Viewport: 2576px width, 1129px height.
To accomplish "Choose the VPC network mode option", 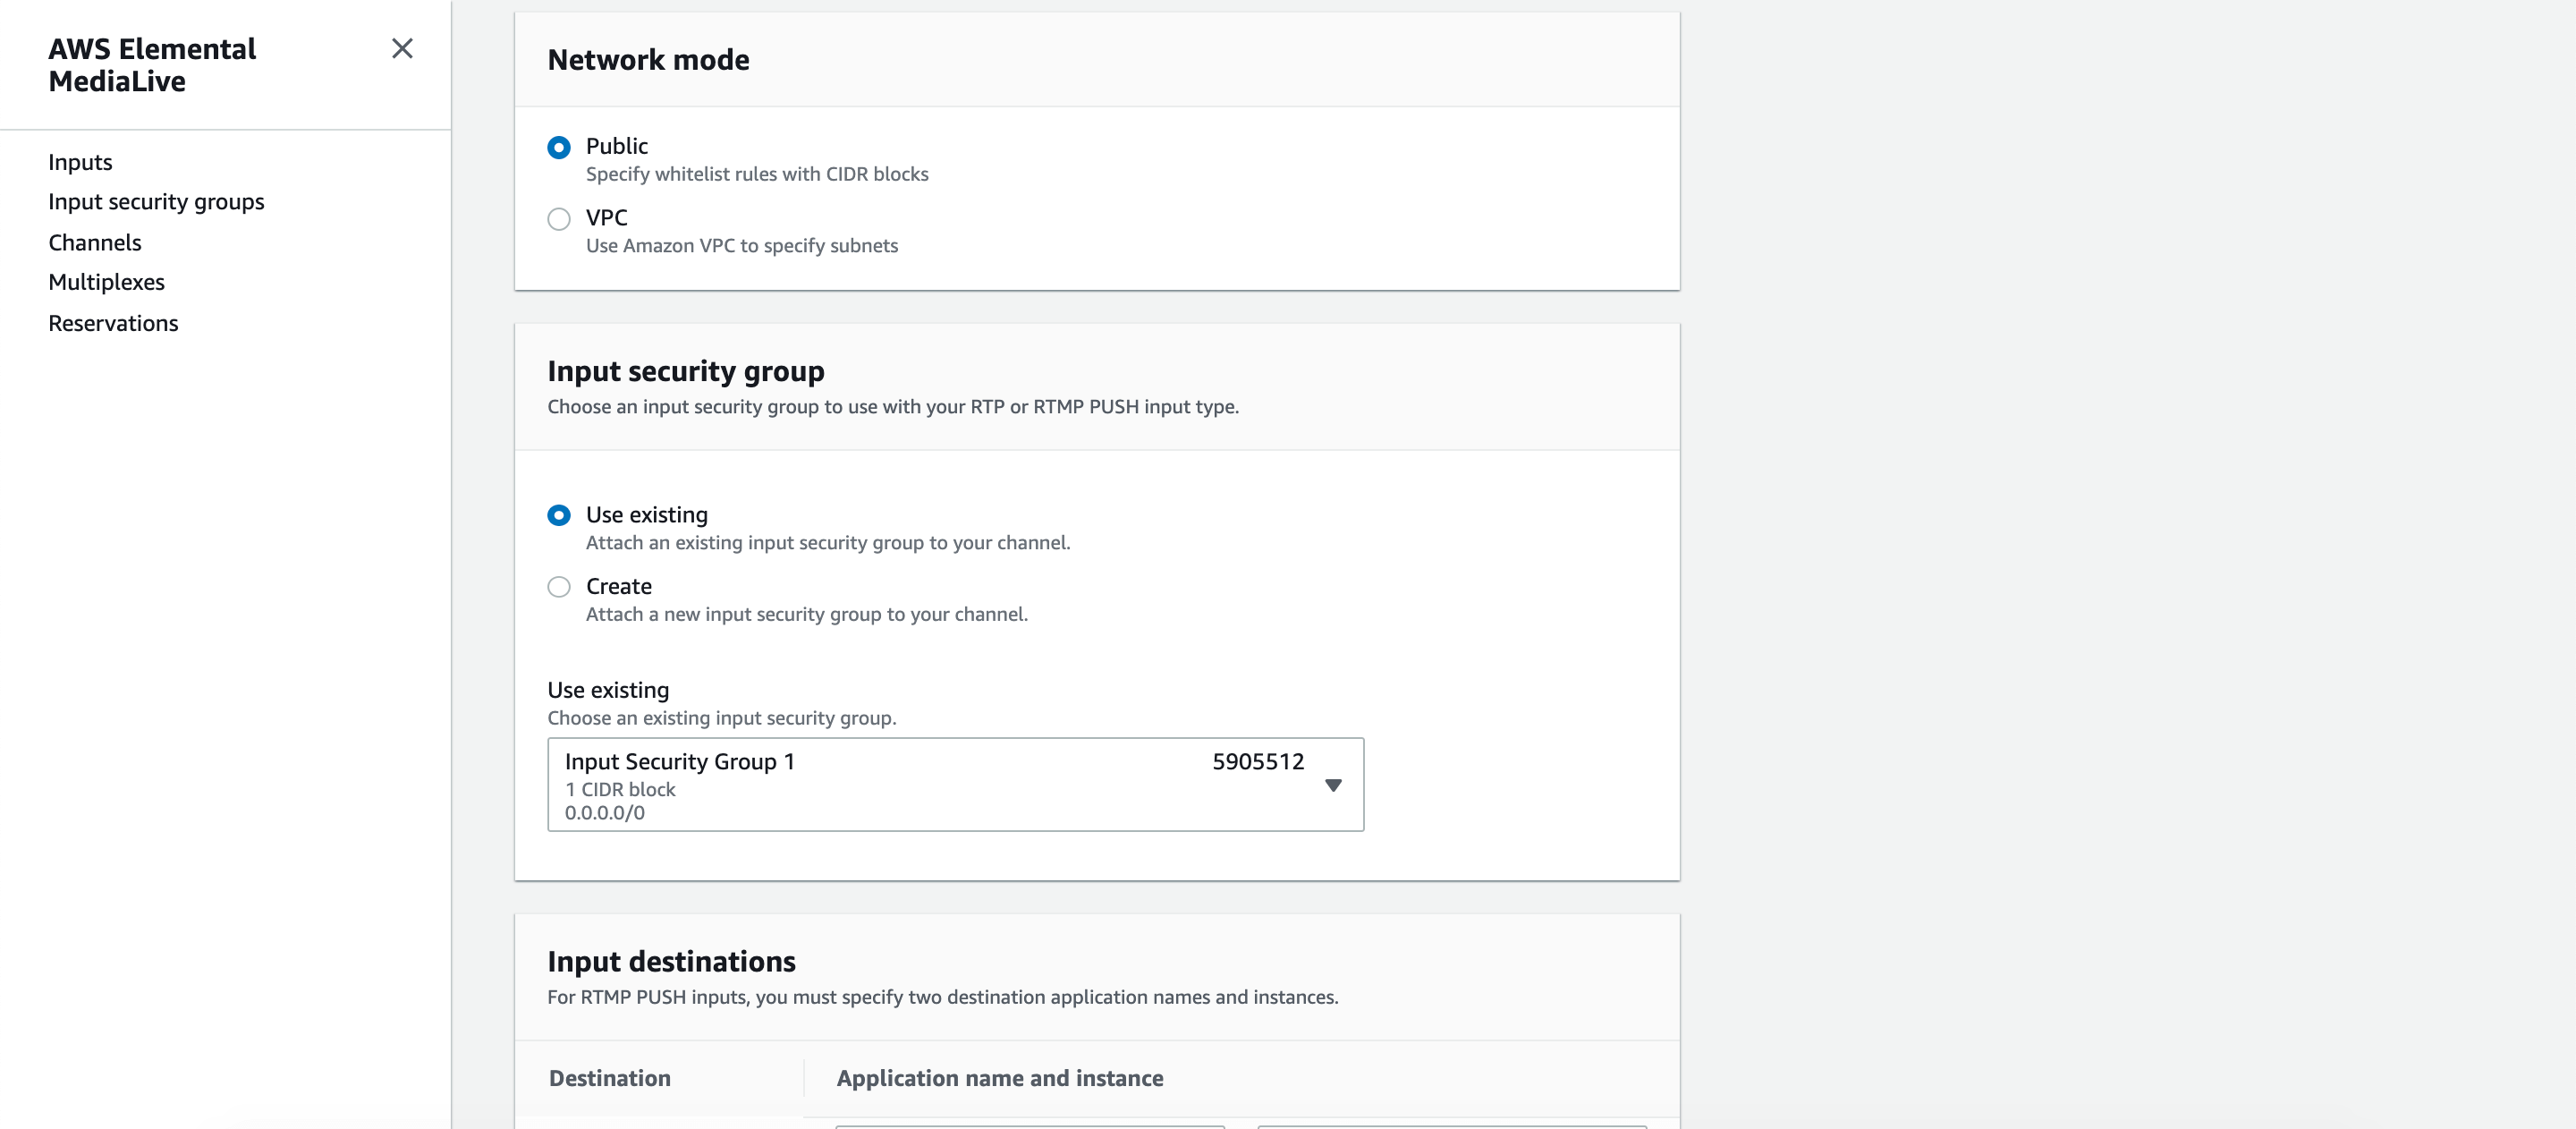I will [x=559, y=219].
